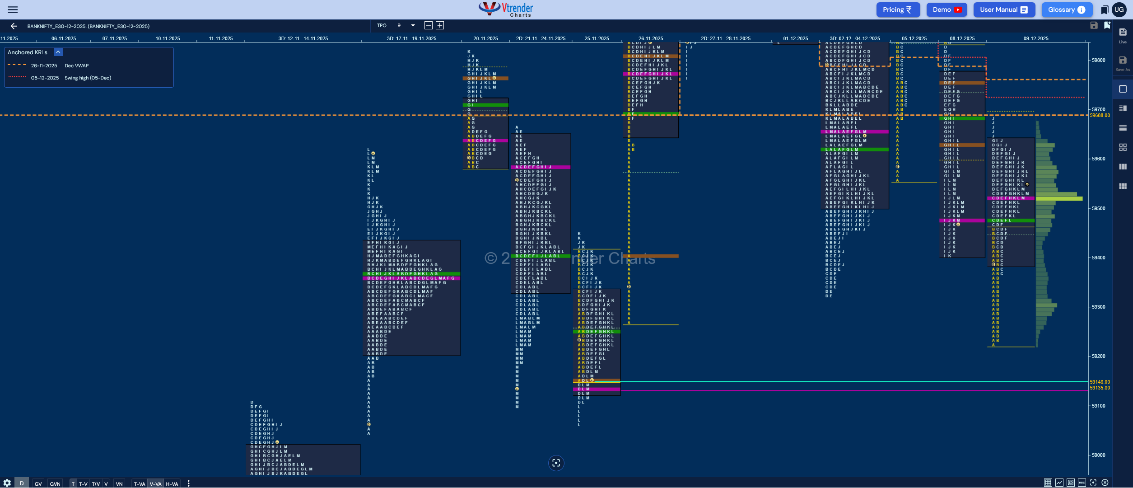
Task: Select the three-column layout icon
Action: (x=1123, y=167)
